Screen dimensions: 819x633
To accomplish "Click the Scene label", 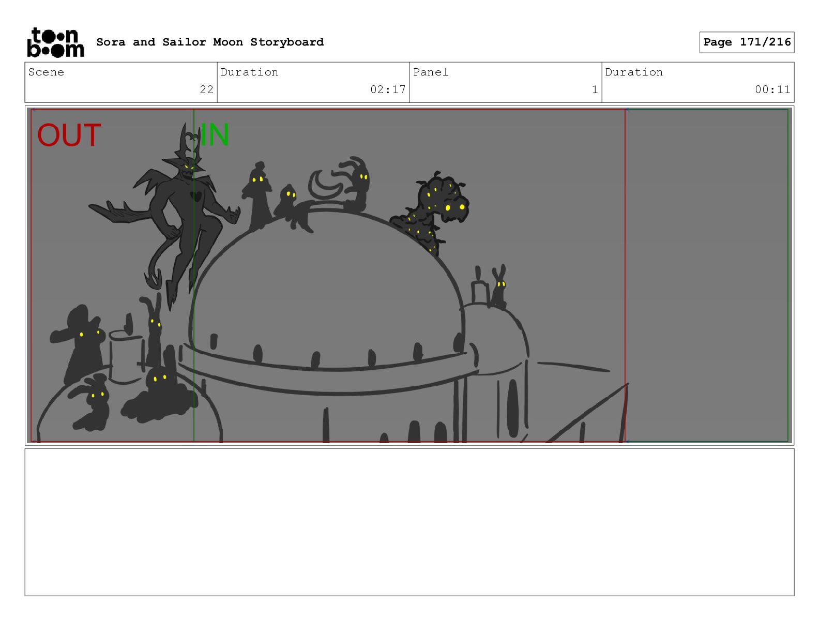I will click(46, 72).
